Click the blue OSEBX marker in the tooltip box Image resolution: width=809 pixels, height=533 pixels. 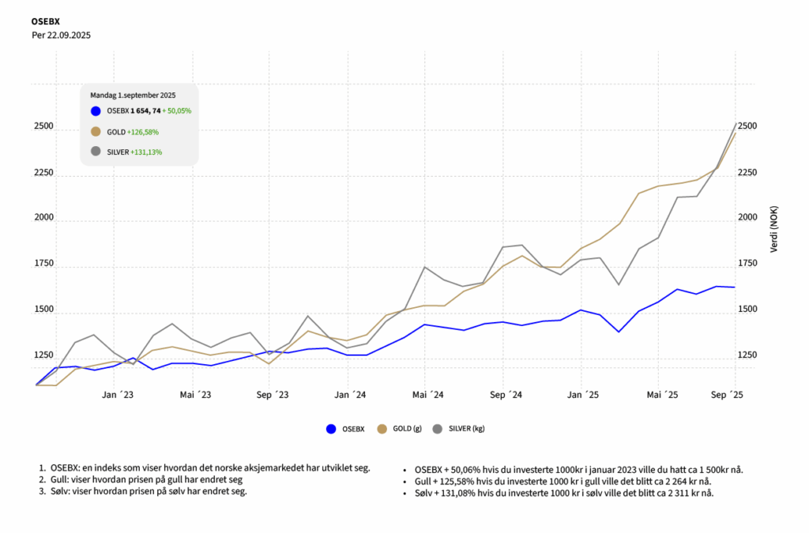click(96, 111)
